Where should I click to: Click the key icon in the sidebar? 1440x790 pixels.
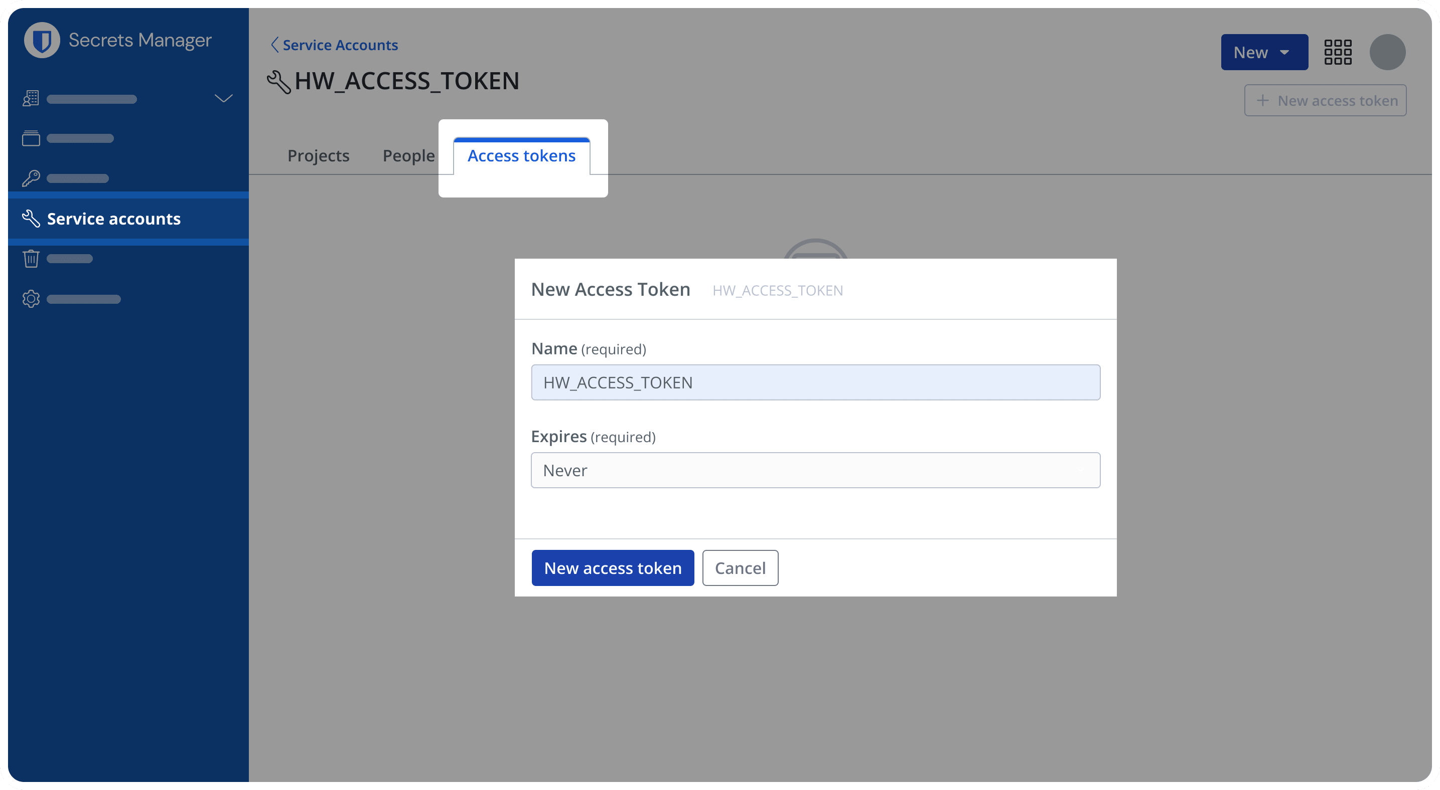click(31, 178)
